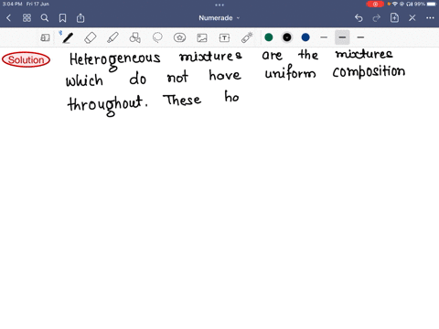
Task: Select the Eraser tool
Action: 91,37
